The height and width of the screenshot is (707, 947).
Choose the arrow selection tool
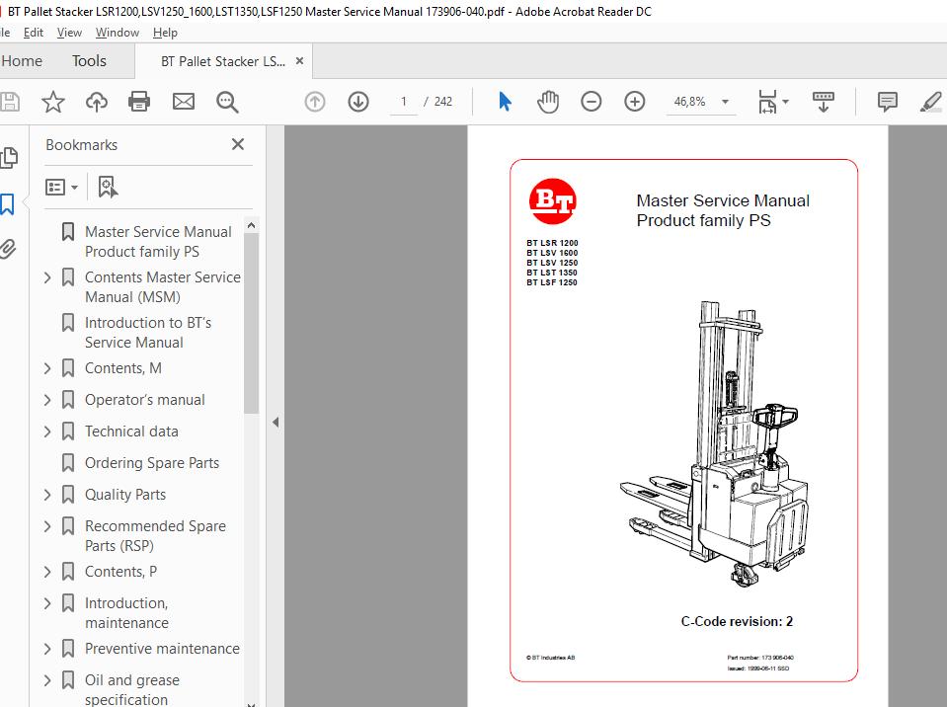[x=505, y=102]
